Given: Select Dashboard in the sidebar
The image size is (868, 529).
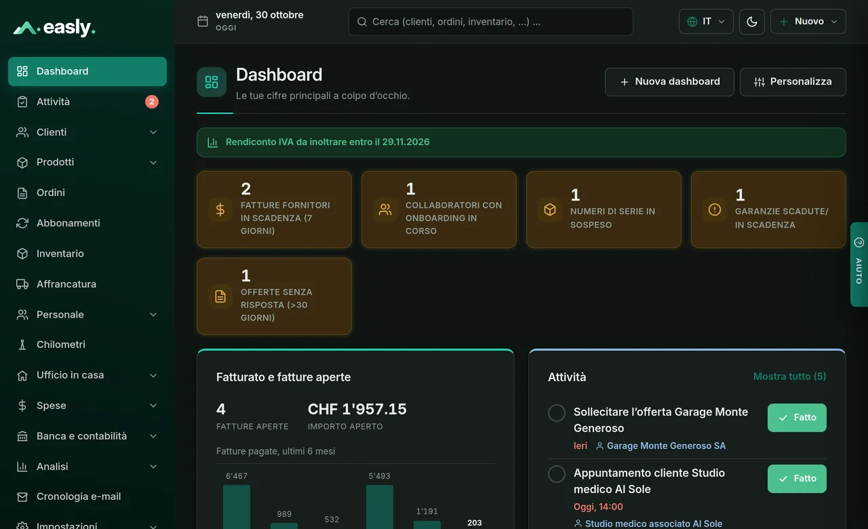Looking at the screenshot, I should (87, 71).
